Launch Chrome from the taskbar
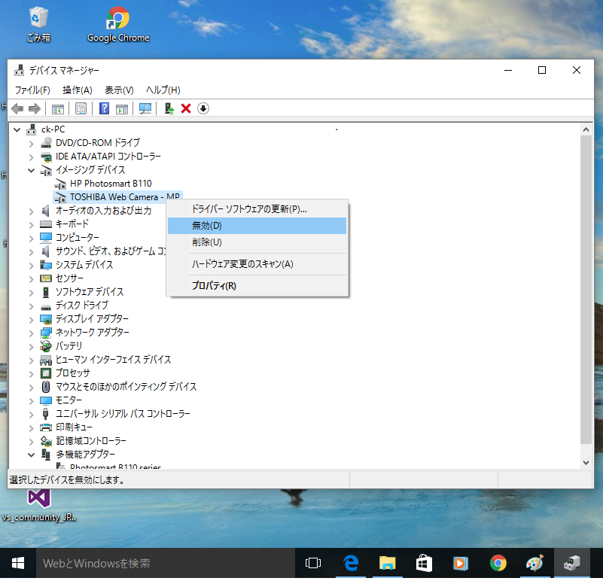603x581 pixels. point(498,563)
